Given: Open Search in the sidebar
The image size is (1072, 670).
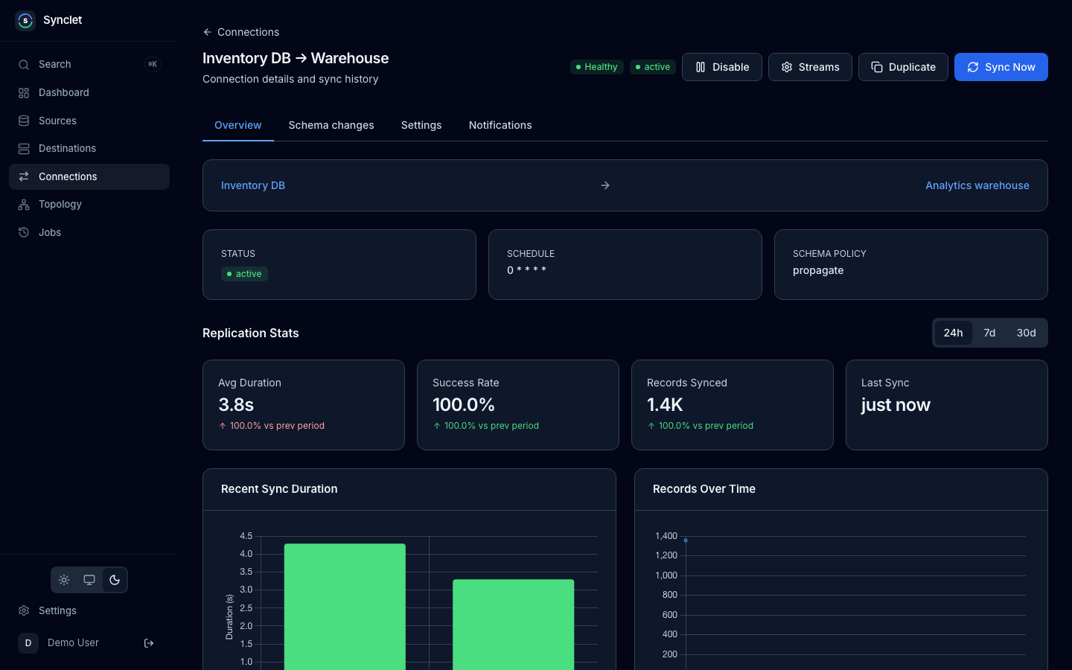Looking at the screenshot, I should coord(89,65).
